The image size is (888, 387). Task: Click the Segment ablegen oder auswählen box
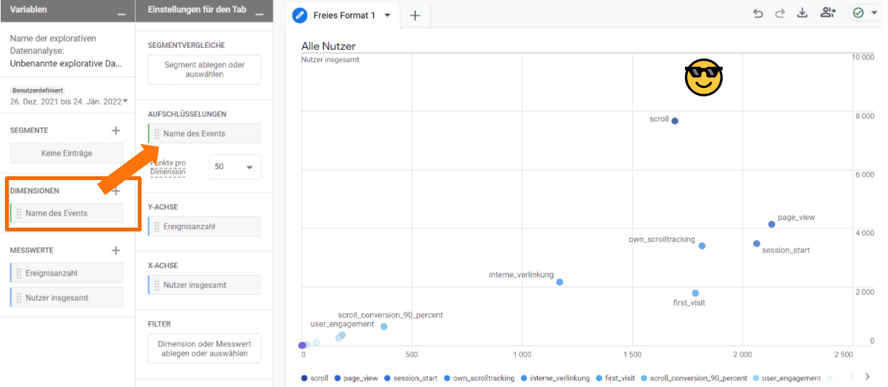[204, 70]
